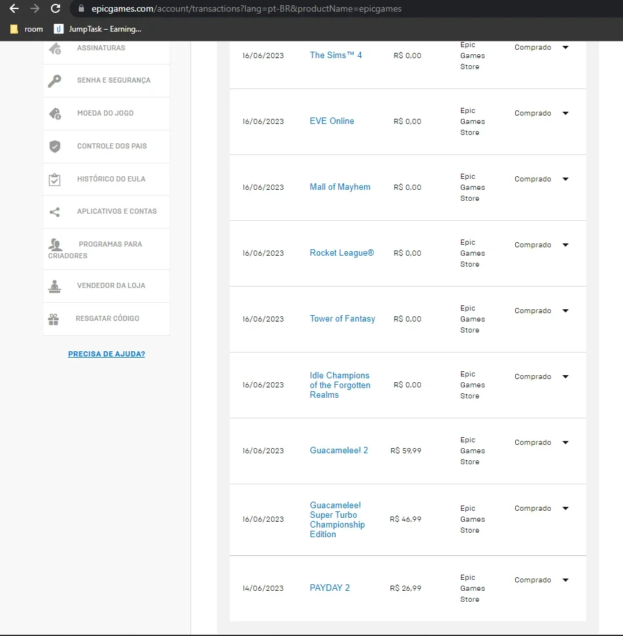The height and width of the screenshot is (636, 623).
Task: Expand Mall of Mayhem transaction arrow
Action: coord(566,179)
